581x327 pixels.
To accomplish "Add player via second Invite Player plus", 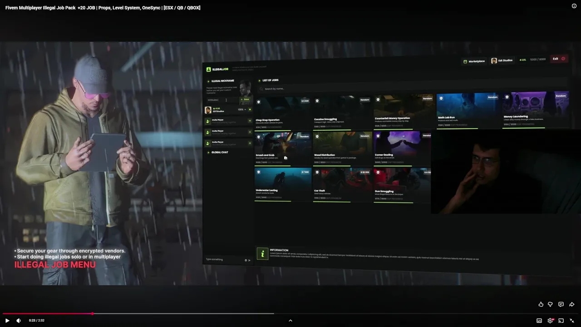I will [x=250, y=132].
